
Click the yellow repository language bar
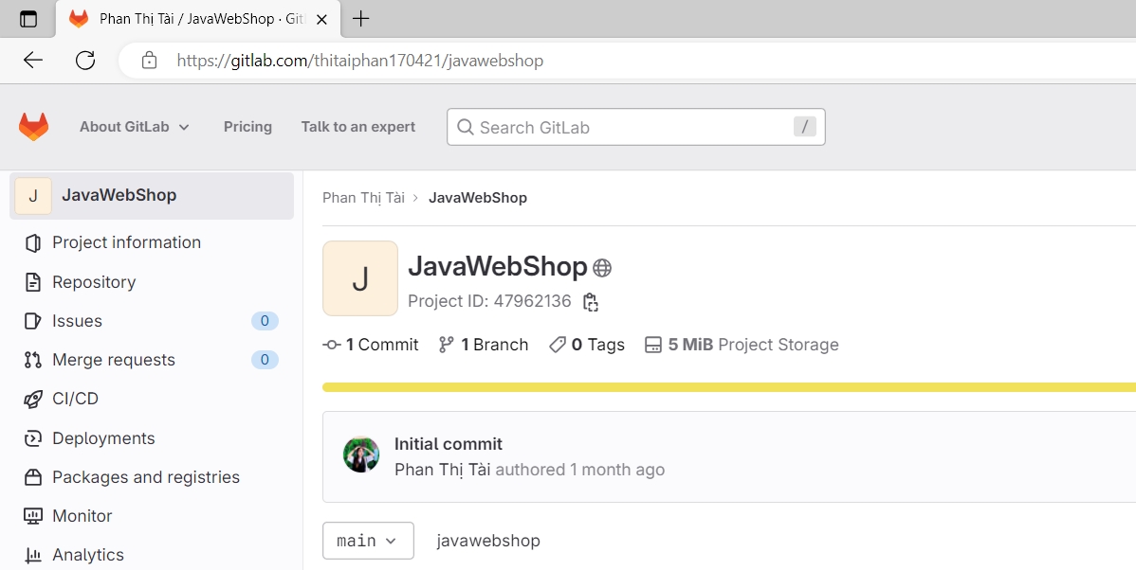(x=729, y=387)
